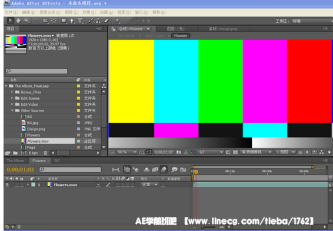Open the 1/2 resolution dropdown
The height and width of the screenshot is (231, 333).
210,152
